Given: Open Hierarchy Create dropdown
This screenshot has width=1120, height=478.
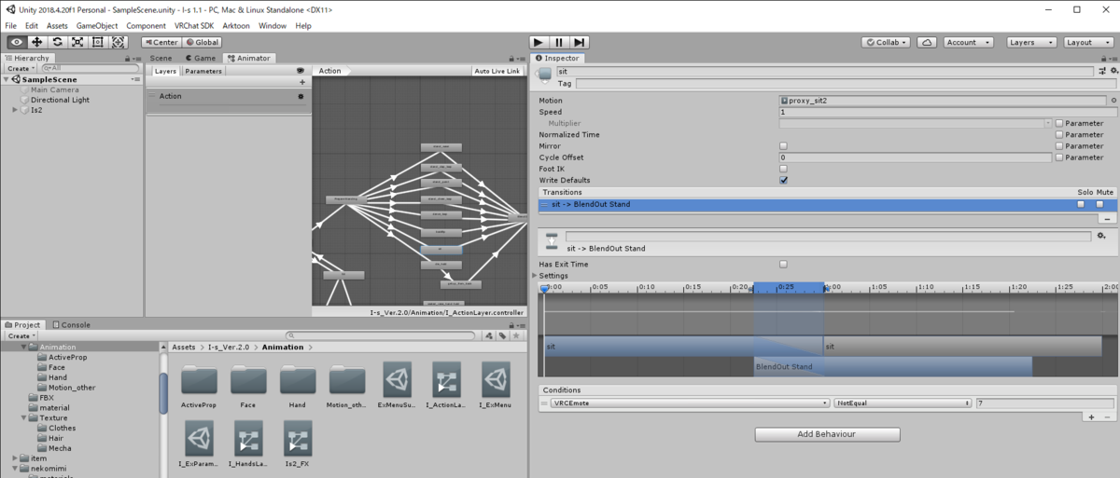Looking at the screenshot, I should (20, 68).
